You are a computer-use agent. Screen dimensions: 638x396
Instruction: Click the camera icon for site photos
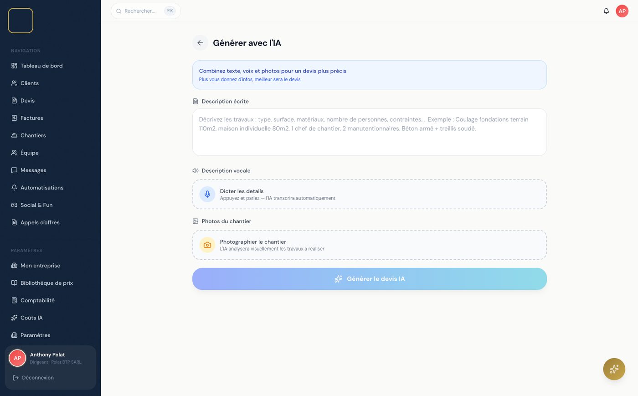tap(207, 245)
